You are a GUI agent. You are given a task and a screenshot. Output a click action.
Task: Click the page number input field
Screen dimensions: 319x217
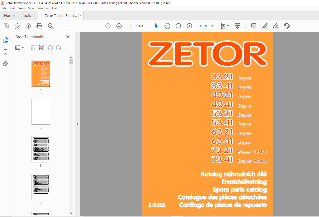tap(131, 26)
